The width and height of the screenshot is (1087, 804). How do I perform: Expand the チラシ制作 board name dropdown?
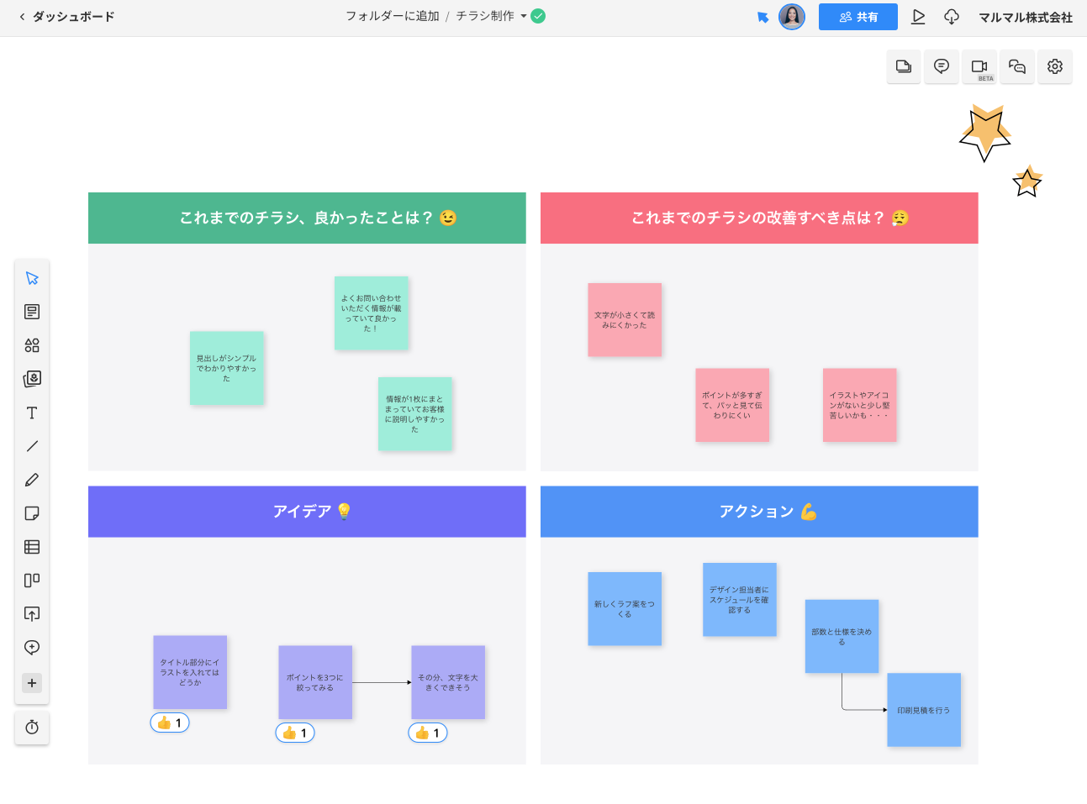click(524, 16)
